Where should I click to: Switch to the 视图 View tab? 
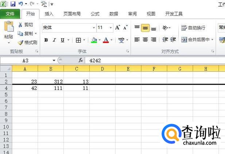(151, 14)
